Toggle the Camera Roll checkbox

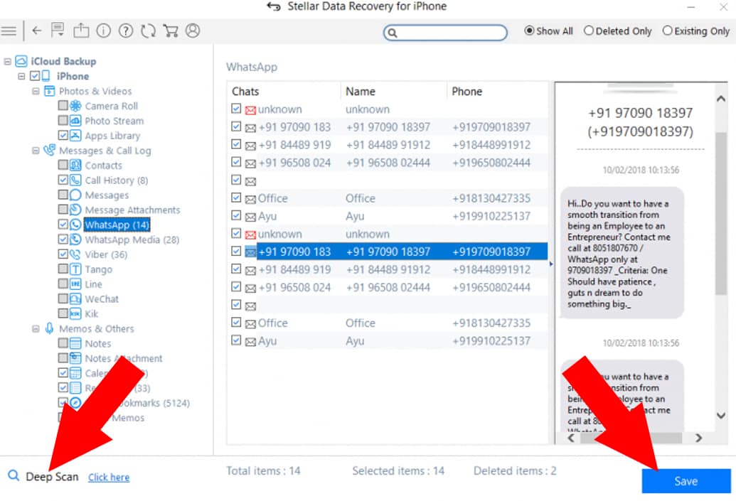63,106
